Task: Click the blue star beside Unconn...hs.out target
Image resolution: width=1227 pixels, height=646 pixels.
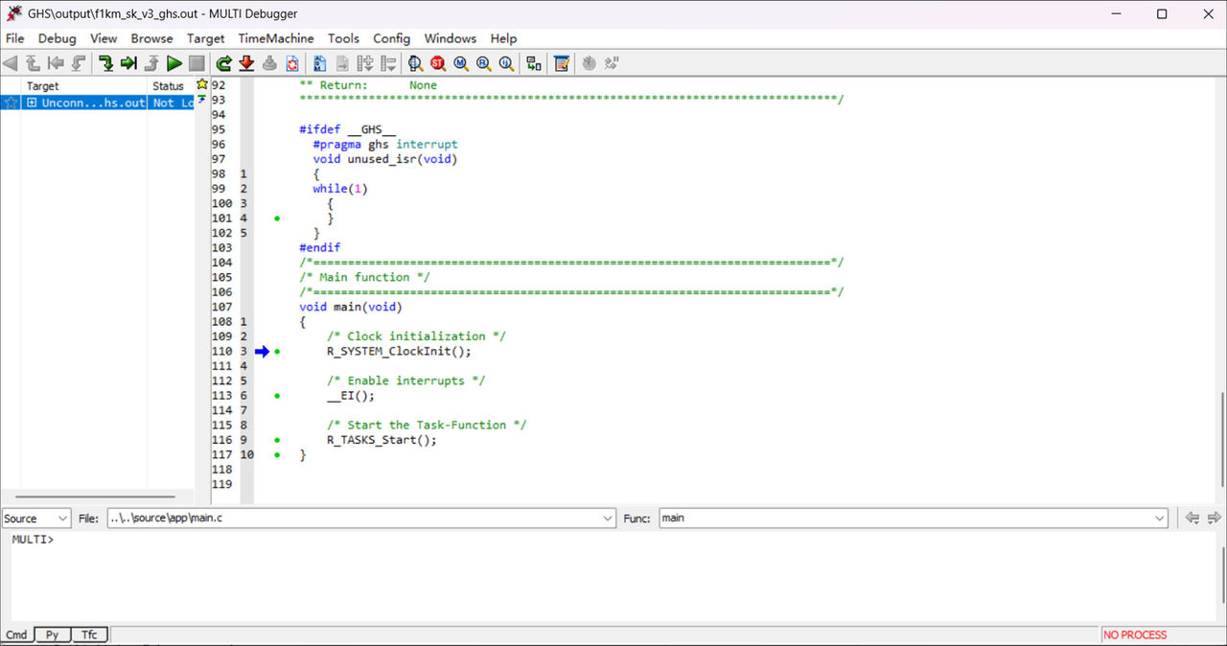Action: click(x=12, y=103)
